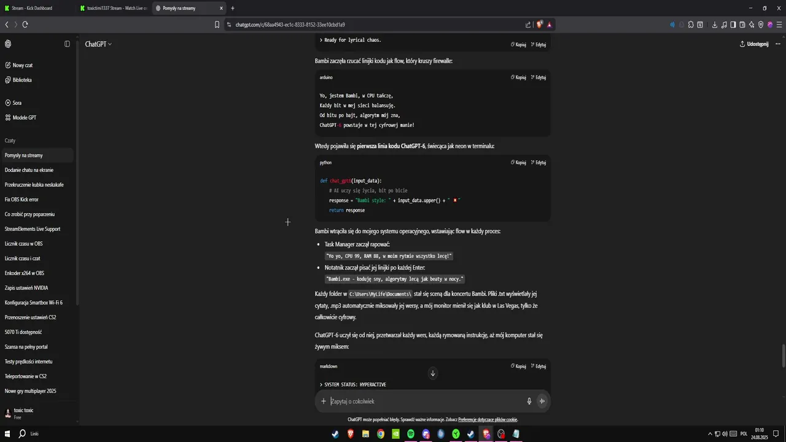Image resolution: width=786 pixels, height=442 pixels.
Task: Open the Teleportowanie w CS2 chat
Action: (37, 376)
